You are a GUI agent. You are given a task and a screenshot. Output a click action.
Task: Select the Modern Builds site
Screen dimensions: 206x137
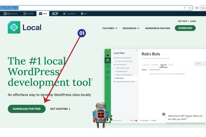pyautogui.click(x=122, y=72)
